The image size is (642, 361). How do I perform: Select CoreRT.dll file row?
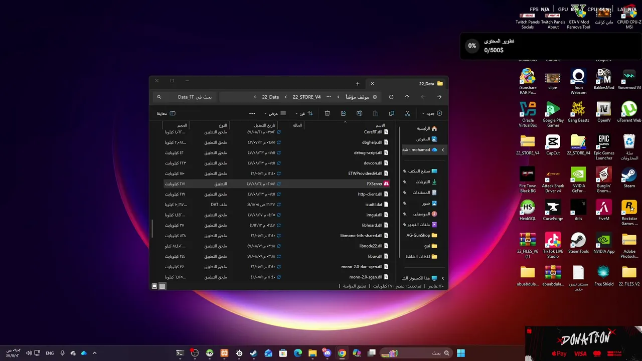[x=277, y=132]
